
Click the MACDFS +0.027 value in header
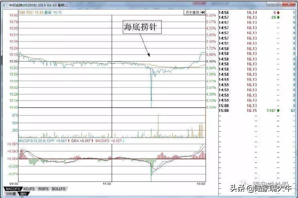coord(109,141)
